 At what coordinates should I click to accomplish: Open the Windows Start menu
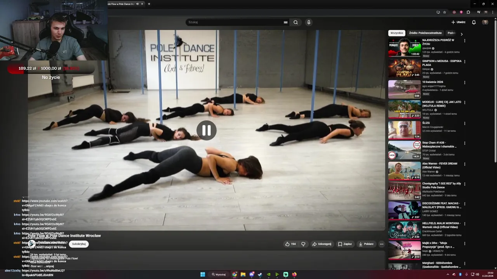point(203,274)
